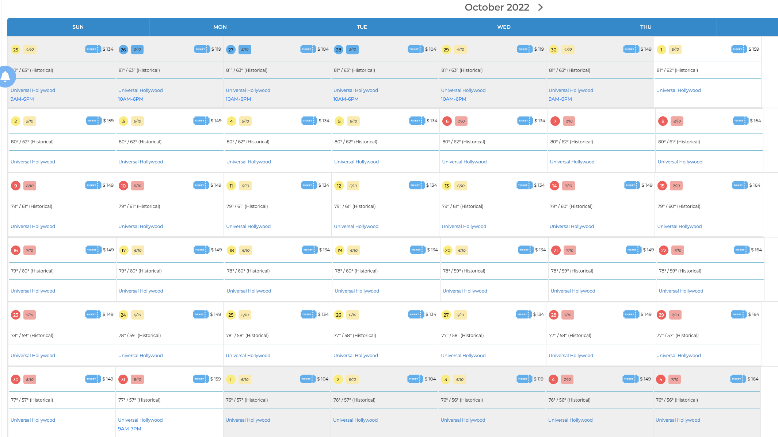
Task: Open Universal Hollywood link for October 4
Action: pos(248,162)
